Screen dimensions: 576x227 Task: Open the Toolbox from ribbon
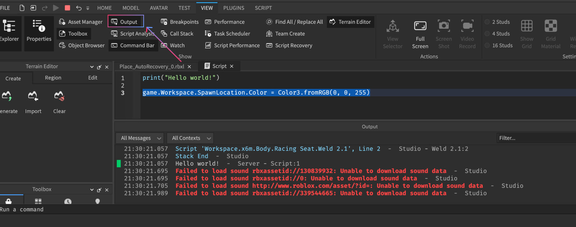click(73, 33)
